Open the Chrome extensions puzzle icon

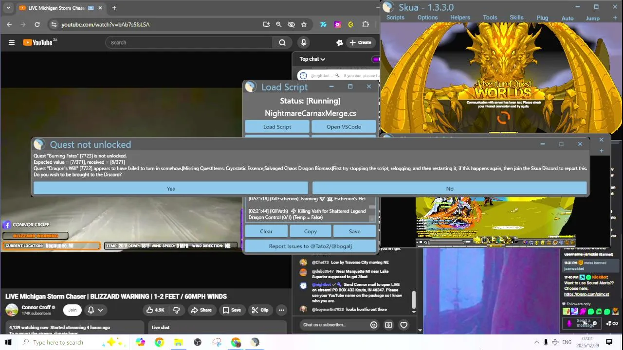coord(366,24)
